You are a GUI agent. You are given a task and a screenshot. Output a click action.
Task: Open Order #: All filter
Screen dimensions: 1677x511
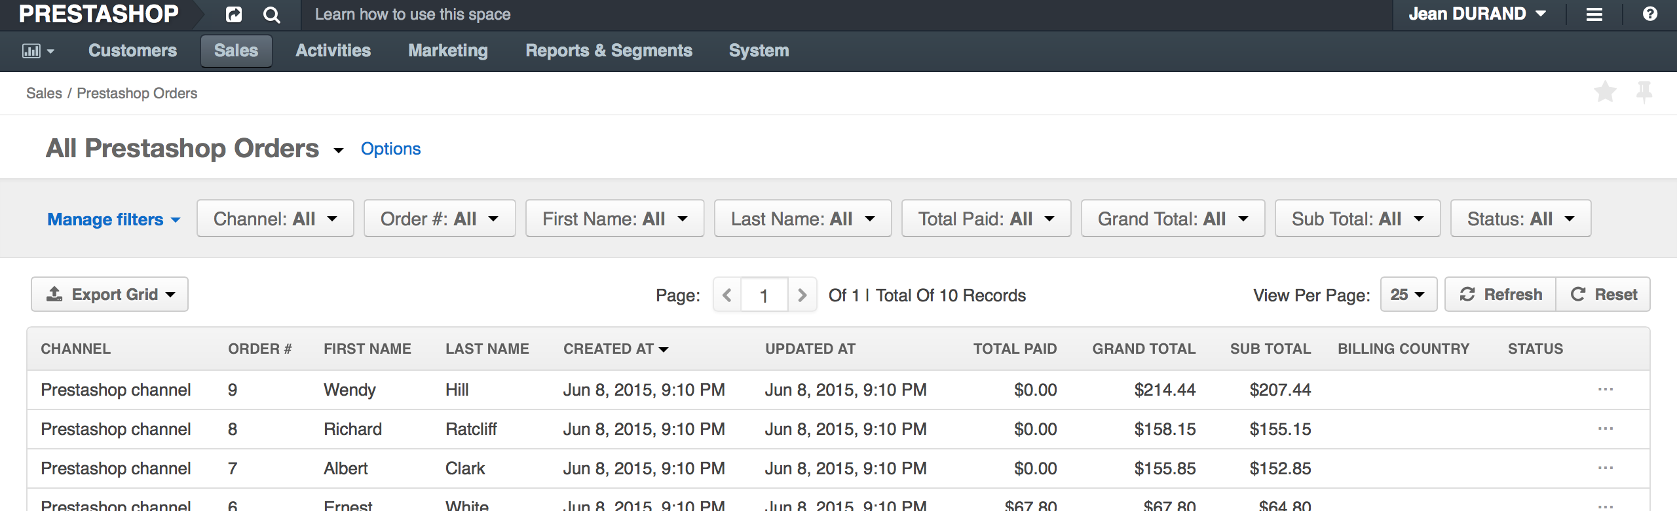click(x=440, y=218)
